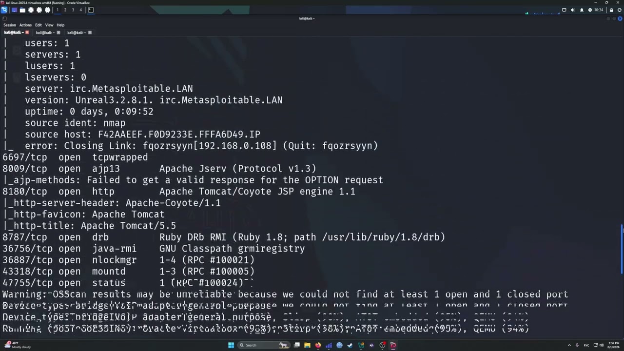Image resolution: width=624 pixels, height=351 pixels.
Task: Open the Kali volume control icon
Action: tap(573, 10)
